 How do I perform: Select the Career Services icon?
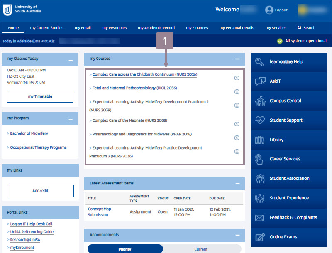(x=259, y=159)
